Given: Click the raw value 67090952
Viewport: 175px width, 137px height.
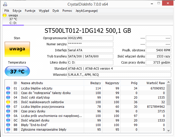Looking at the screenshot, I should click(x=157, y=88).
